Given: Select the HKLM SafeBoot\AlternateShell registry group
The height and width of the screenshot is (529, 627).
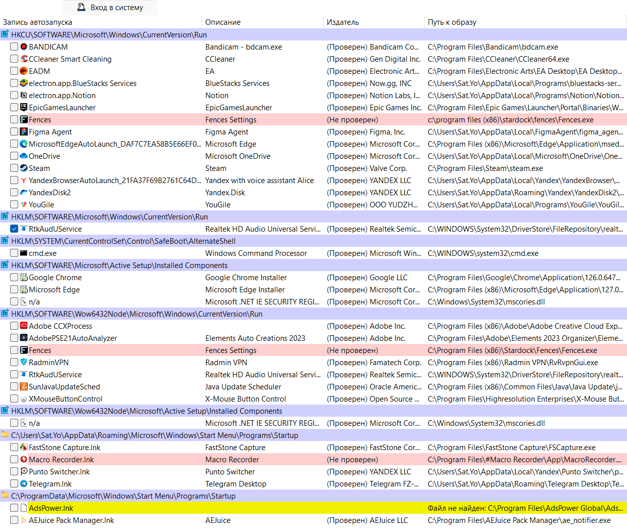Looking at the screenshot, I should [x=313, y=241].
